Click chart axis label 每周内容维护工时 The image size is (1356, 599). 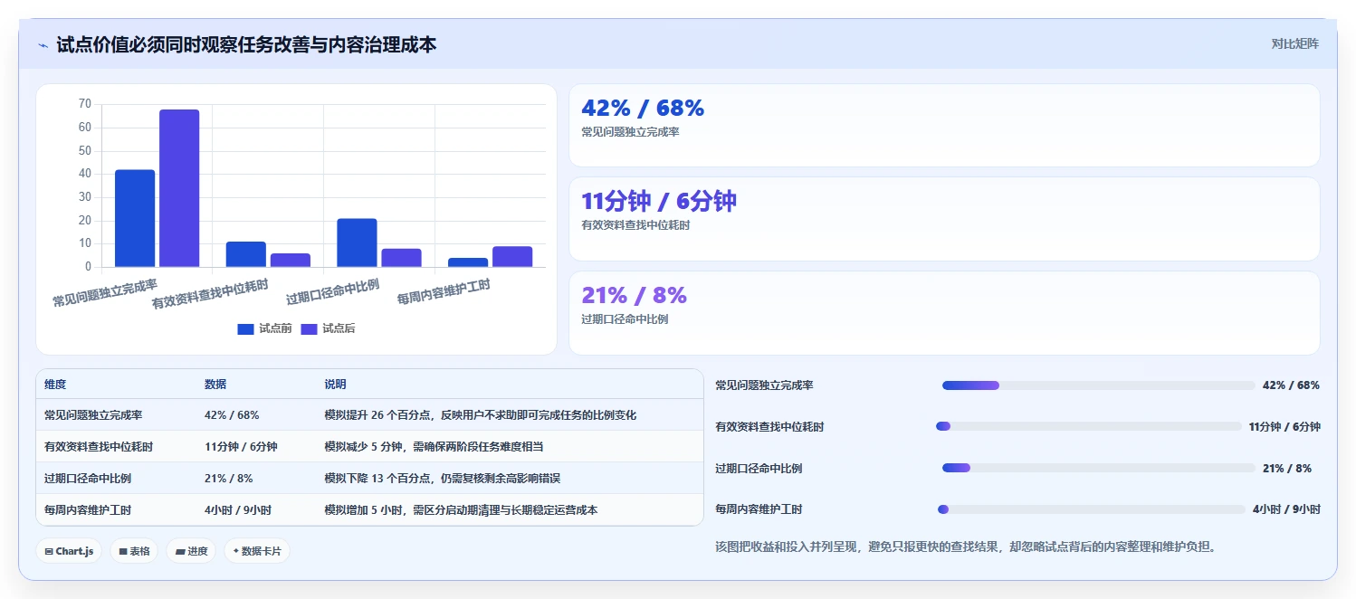coord(444,292)
